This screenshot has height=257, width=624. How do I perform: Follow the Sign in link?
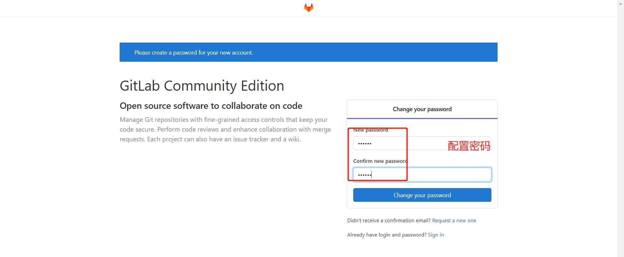coord(436,235)
